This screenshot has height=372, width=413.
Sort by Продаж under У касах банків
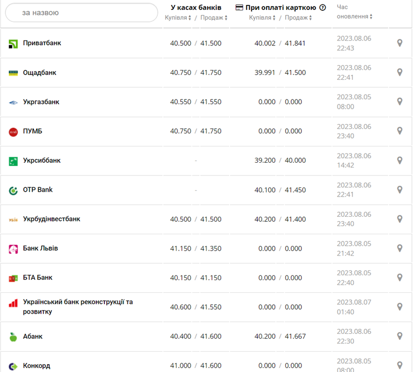coord(214,17)
